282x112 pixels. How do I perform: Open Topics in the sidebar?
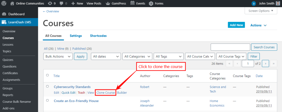[7, 51]
